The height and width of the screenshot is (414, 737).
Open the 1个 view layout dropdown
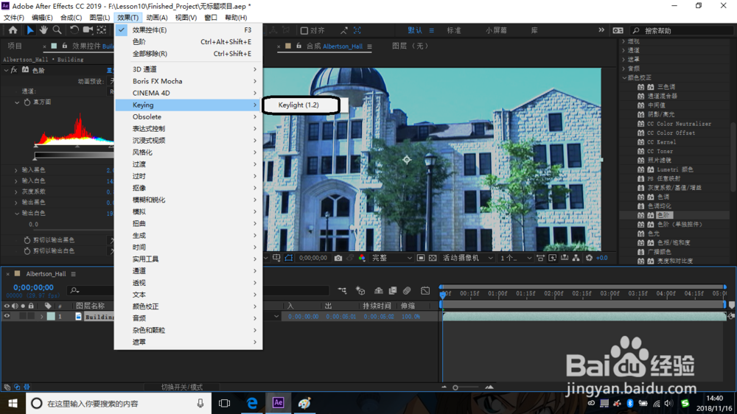(516, 258)
